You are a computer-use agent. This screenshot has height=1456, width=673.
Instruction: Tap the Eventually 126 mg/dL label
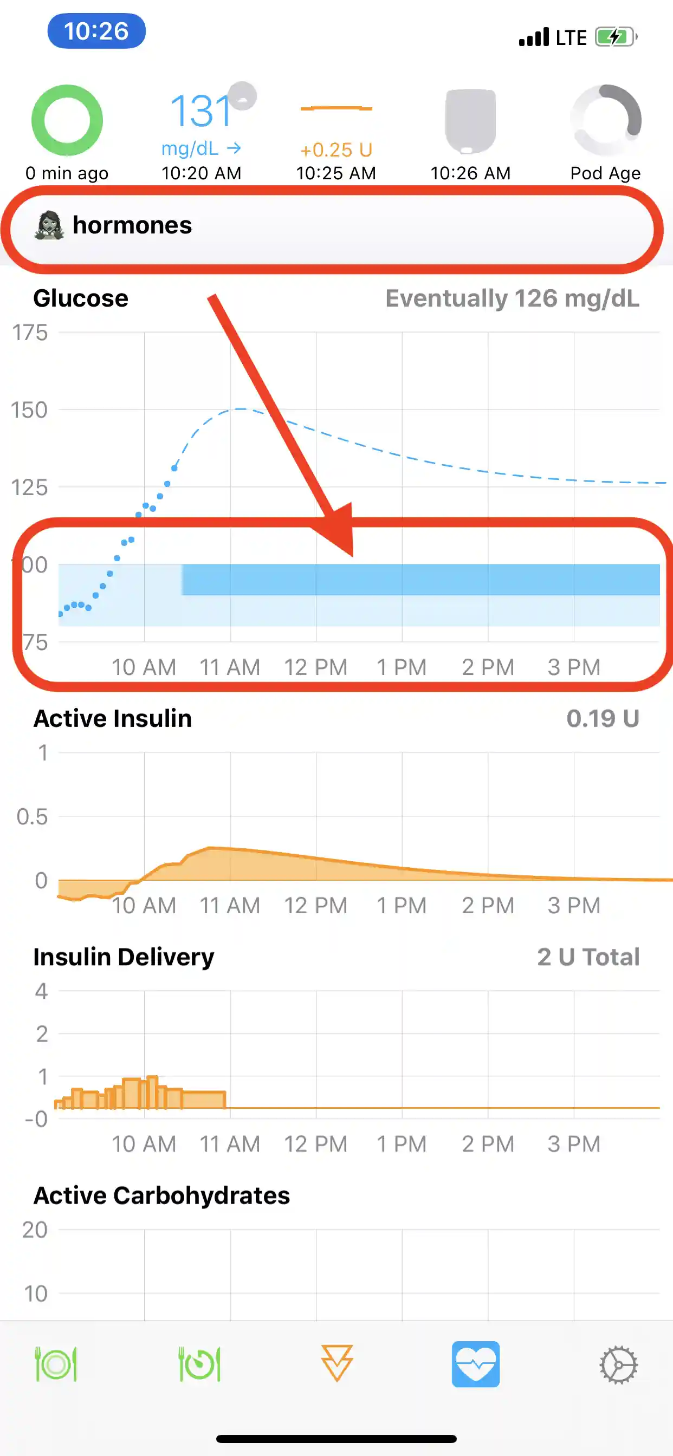coord(512,298)
